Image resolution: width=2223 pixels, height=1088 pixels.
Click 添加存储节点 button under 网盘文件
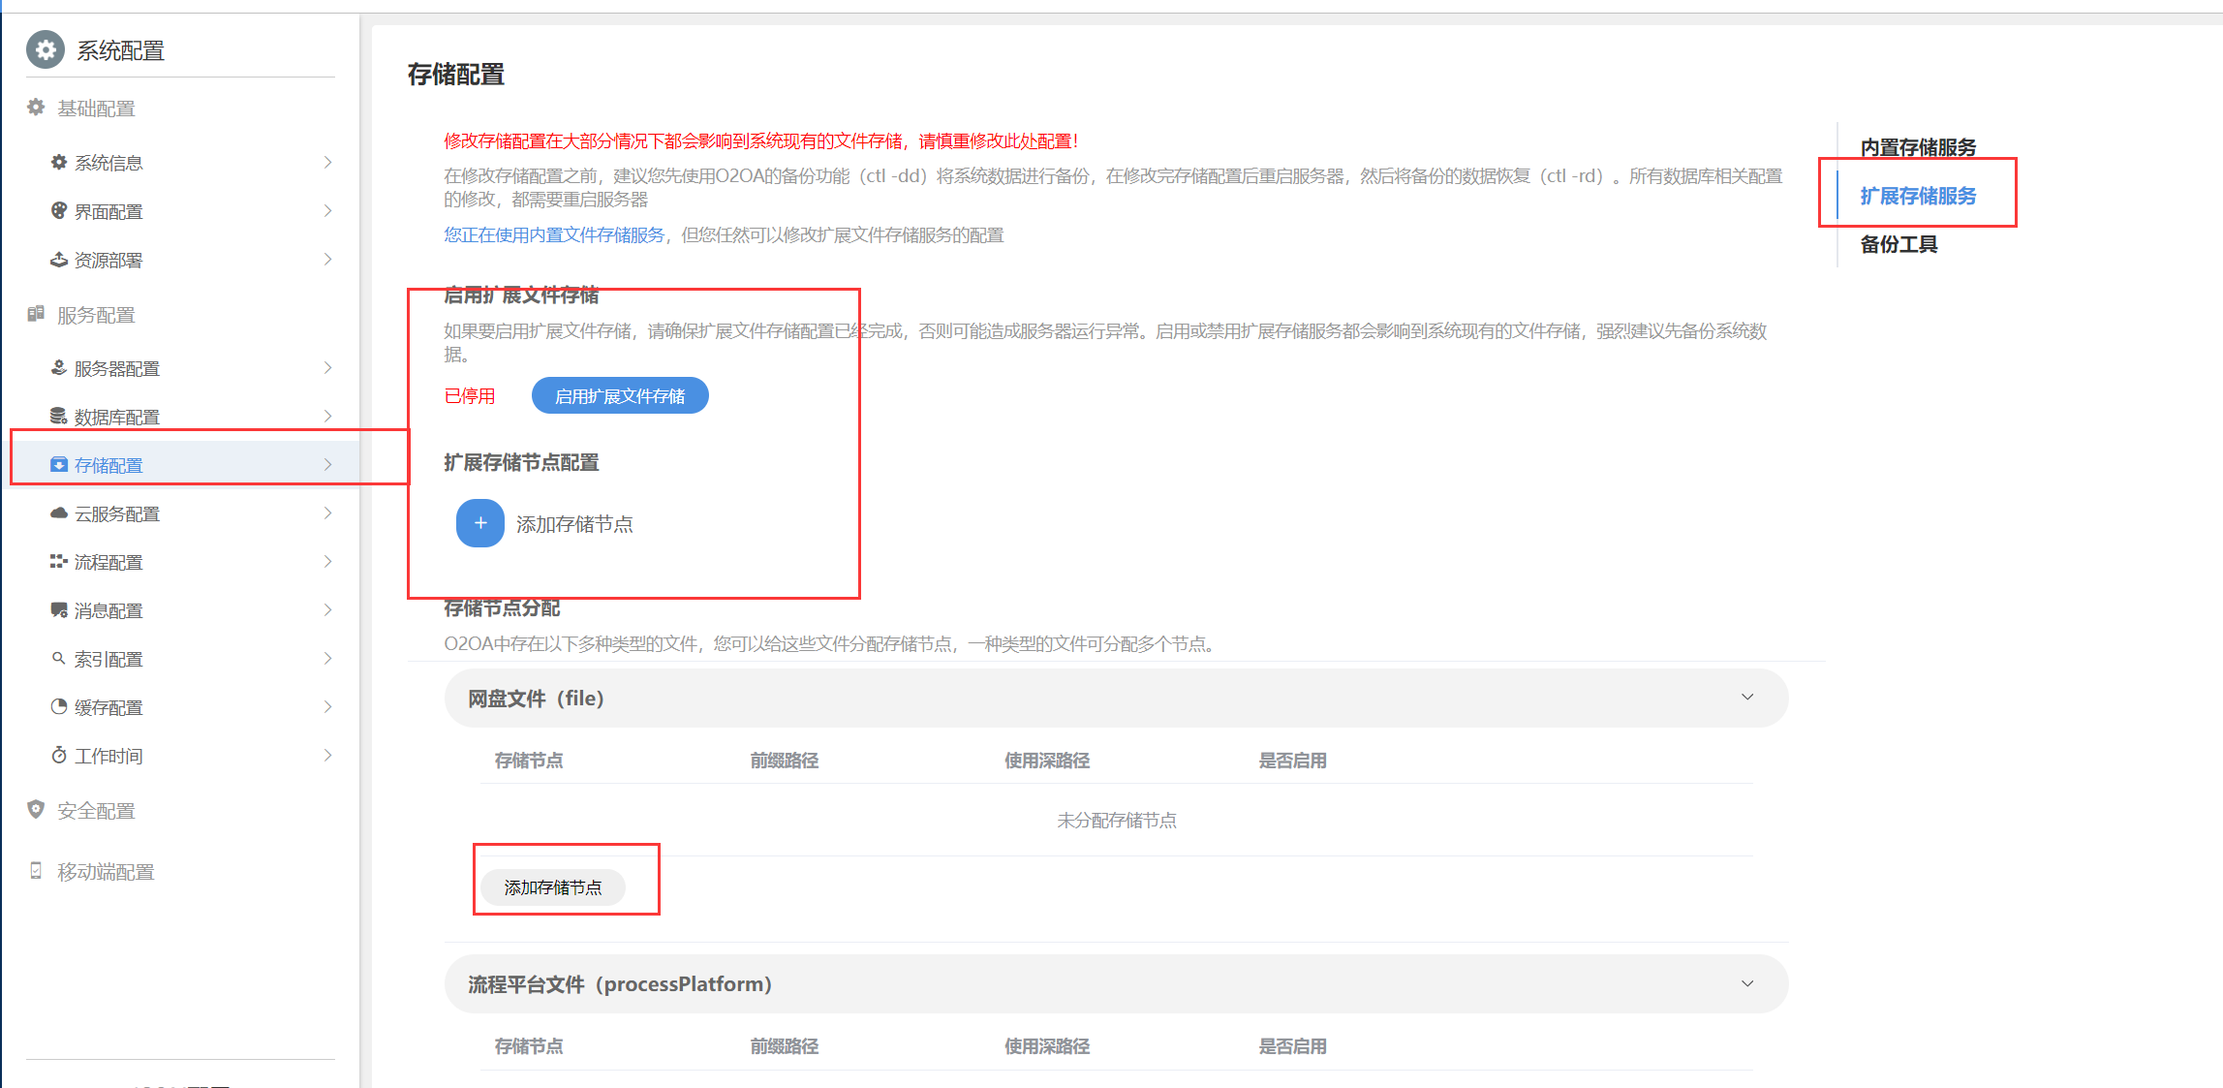(x=553, y=887)
